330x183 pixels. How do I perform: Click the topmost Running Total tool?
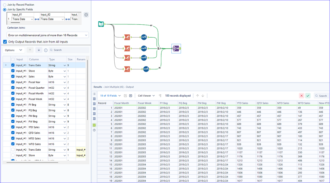tap(127, 38)
